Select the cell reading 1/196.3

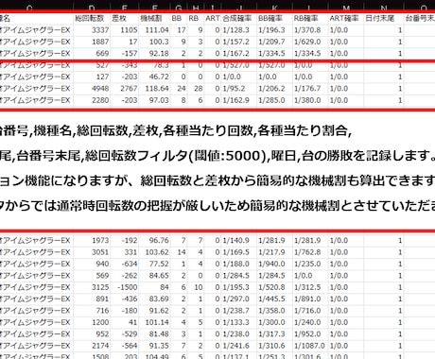click(274, 30)
